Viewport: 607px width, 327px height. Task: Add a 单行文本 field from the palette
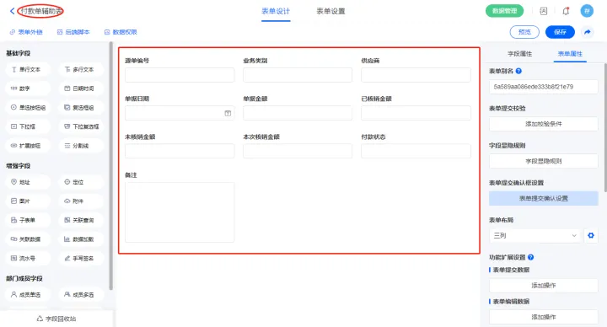pyautogui.click(x=29, y=70)
